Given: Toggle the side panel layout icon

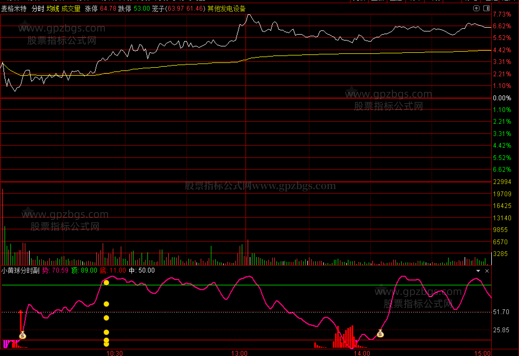Looking at the screenshot, I should [x=486, y=8].
